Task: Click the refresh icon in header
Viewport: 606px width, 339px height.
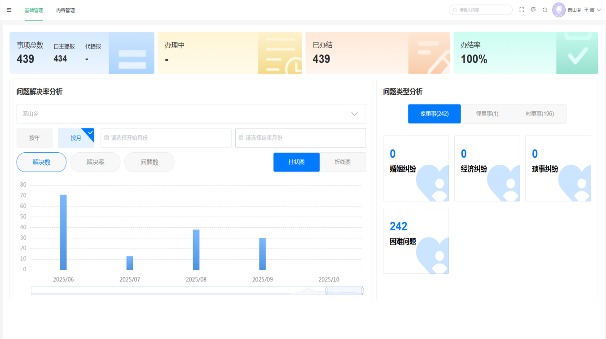Action: (x=545, y=10)
